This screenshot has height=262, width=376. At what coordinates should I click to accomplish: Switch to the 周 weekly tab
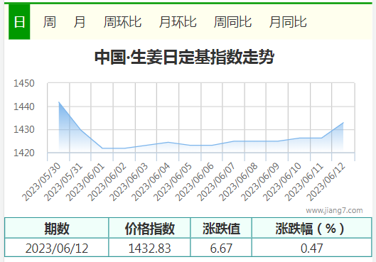[49, 22]
